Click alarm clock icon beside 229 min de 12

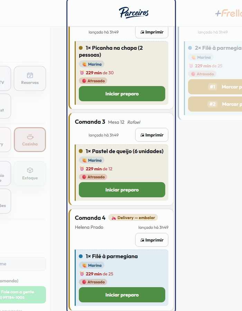pos(82,169)
